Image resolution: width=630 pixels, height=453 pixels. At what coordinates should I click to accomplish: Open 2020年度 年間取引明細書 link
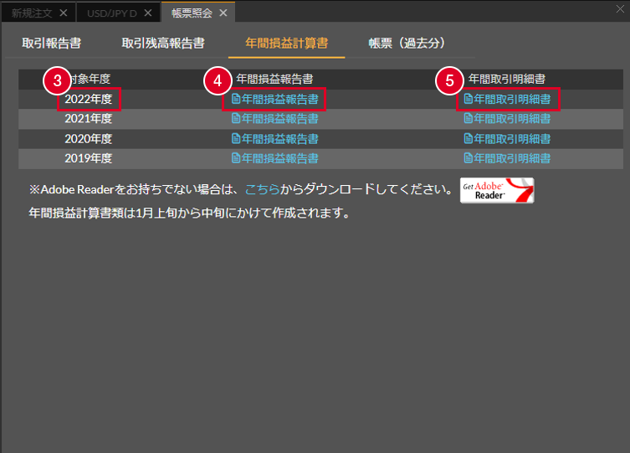pyautogui.click(x=508, y=139)
